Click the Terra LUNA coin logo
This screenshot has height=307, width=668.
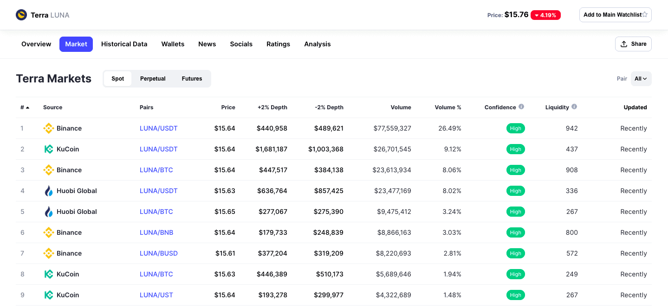21,15
